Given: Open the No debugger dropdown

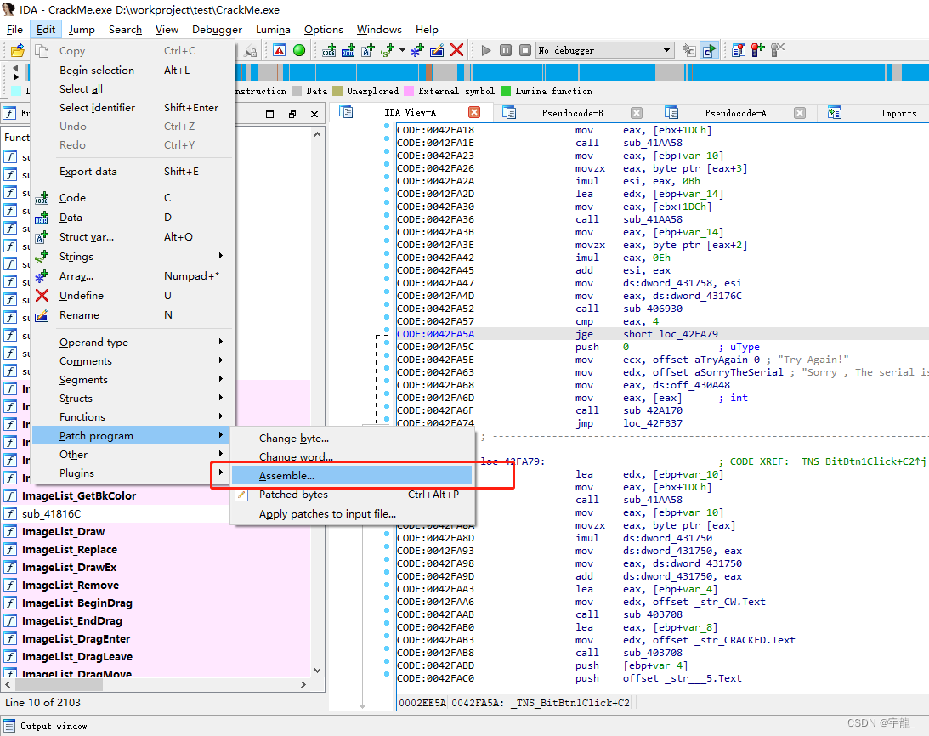Looking at the screenshot, I should point(605,50).
